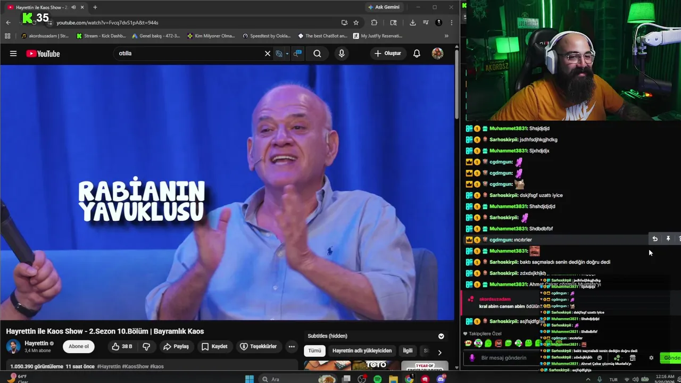Open Chrome apps grid in bookmarks bar
Viewport: 681px width, 383px height.
[x=7, y=36]
